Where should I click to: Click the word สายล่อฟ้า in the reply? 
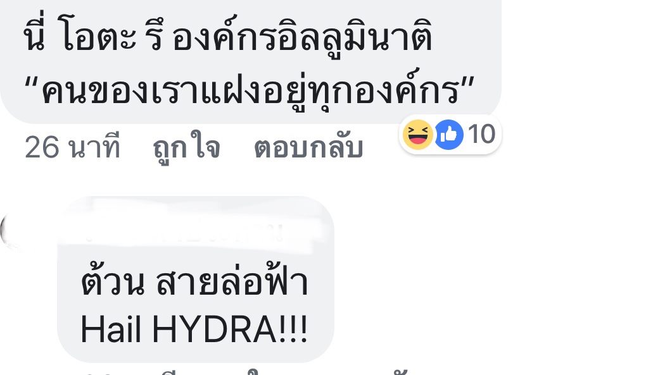tap(232, 282)
